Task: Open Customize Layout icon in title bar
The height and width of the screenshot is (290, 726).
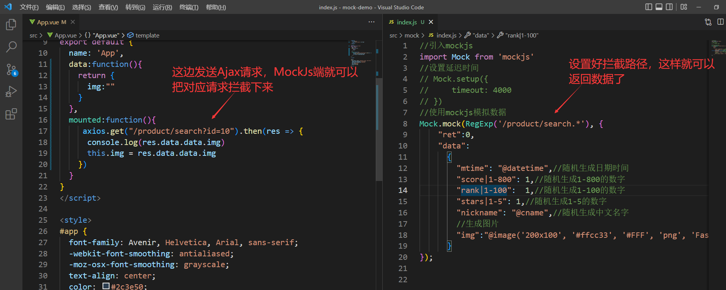Action: [x=684, y=7]
